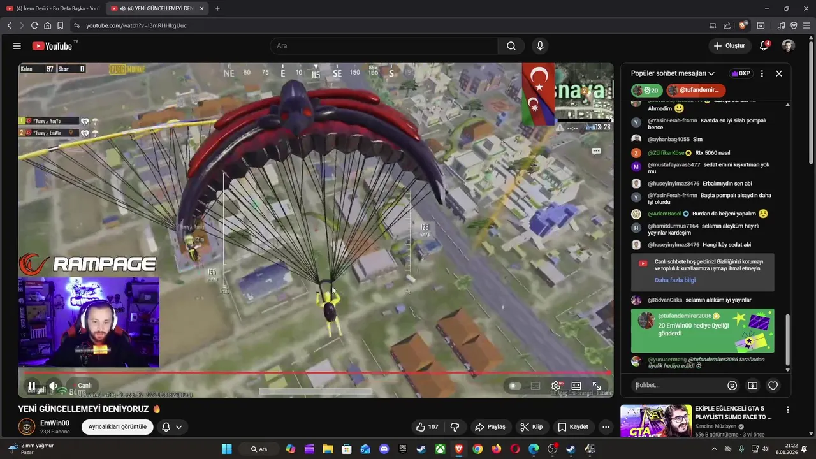Viewport: 816px width, 459px height.
Task: Open the browser main menu
Action: coord(806,25)
